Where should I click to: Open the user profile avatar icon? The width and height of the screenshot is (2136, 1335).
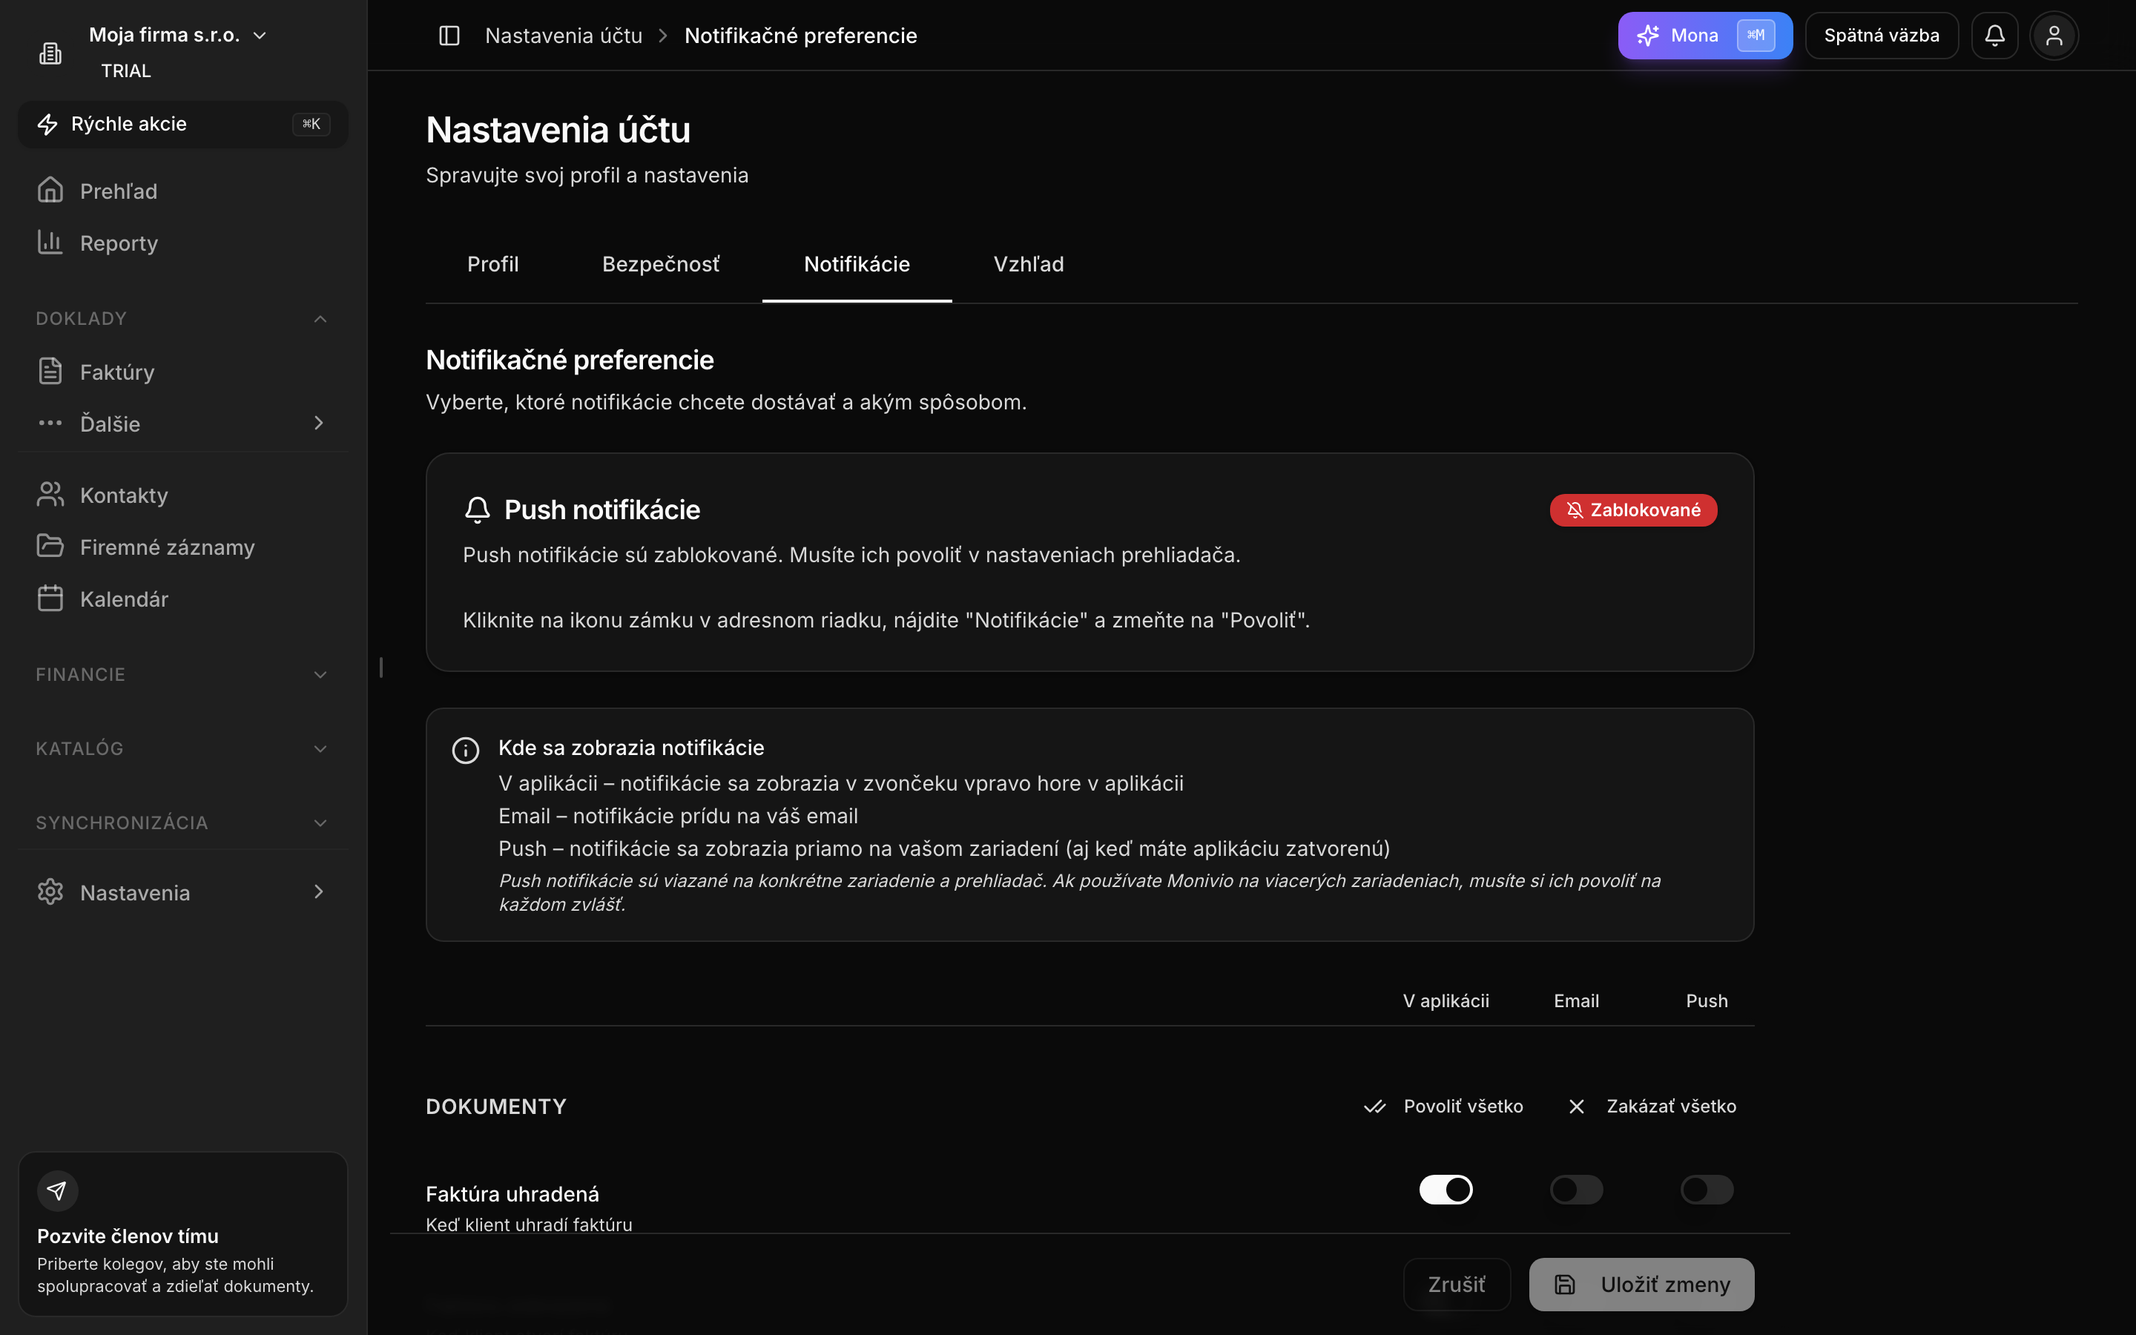point(2055,36)
